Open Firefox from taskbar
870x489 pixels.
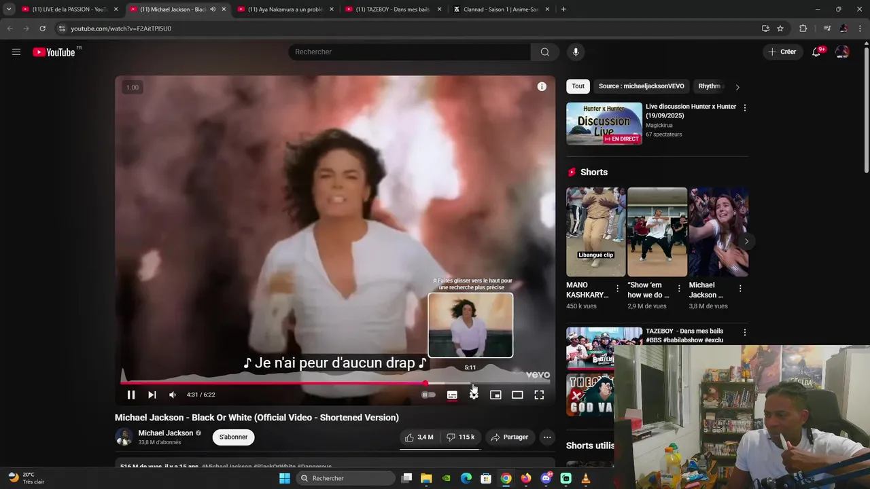[x=526, y=478]
